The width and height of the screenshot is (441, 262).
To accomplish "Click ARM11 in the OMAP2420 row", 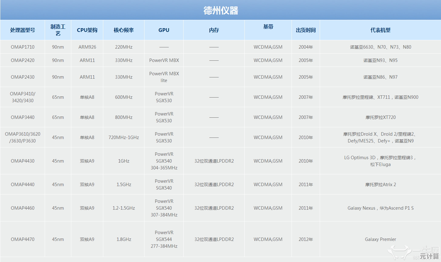I will (87, 60).
